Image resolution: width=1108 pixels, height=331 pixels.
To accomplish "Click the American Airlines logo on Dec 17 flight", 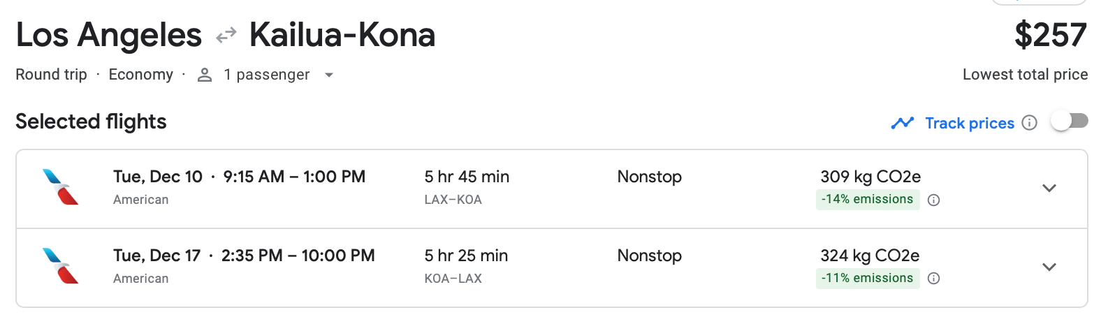I will (x=60, y=266).
